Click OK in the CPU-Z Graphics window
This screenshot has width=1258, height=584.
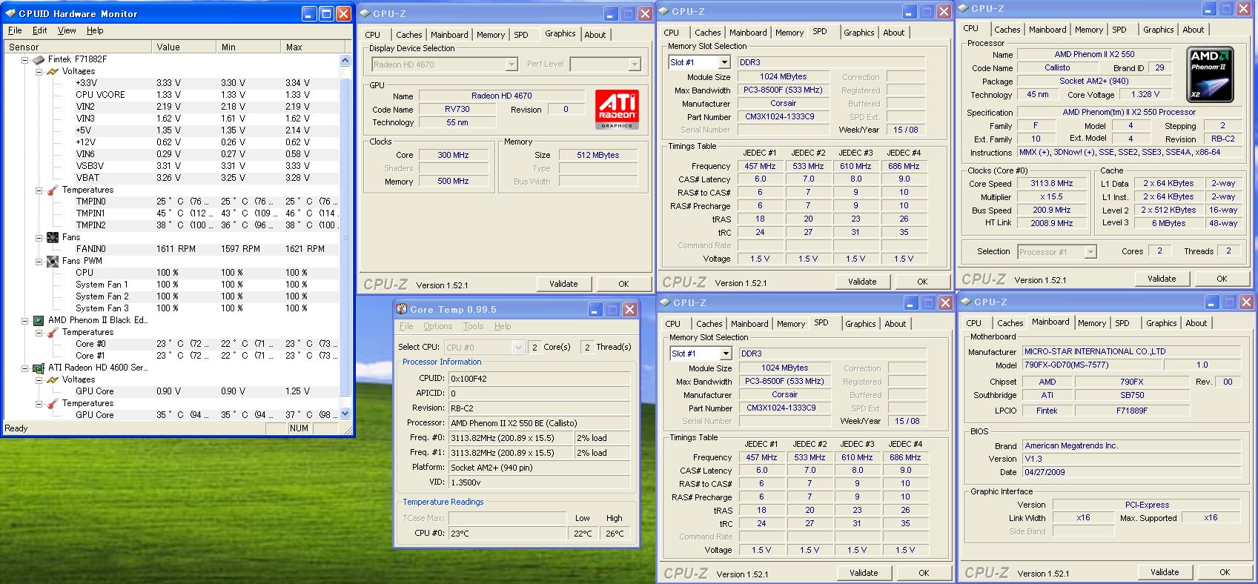pyautogui.click(x=623, y=284)
